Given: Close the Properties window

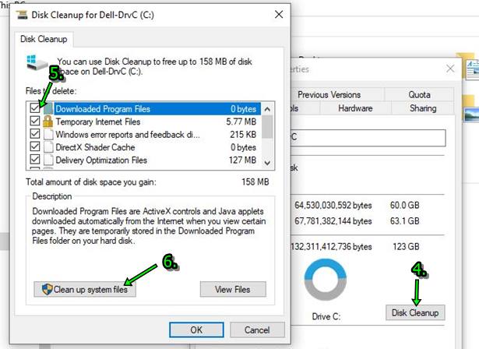Looking at the screenshot, I should point(450,69).
